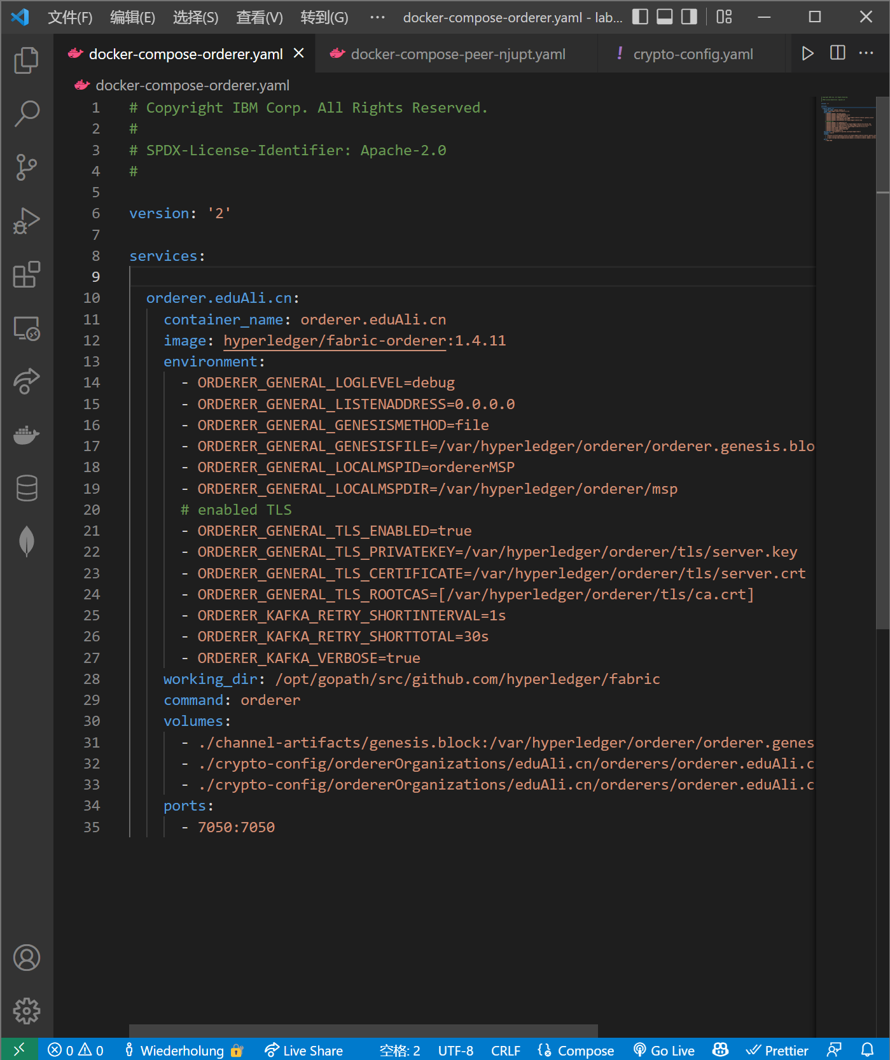Screen dimensions: 890x1060
Task: Open the Extensions view
Action: 26,274
